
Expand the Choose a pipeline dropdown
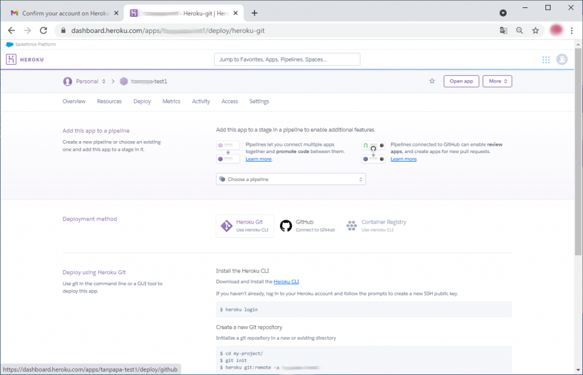291,179
